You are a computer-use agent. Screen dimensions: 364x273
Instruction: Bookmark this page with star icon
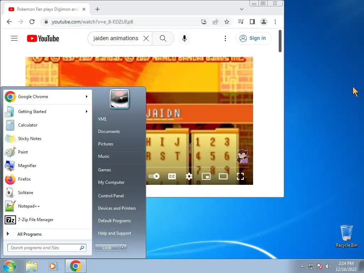pos(227,22)
